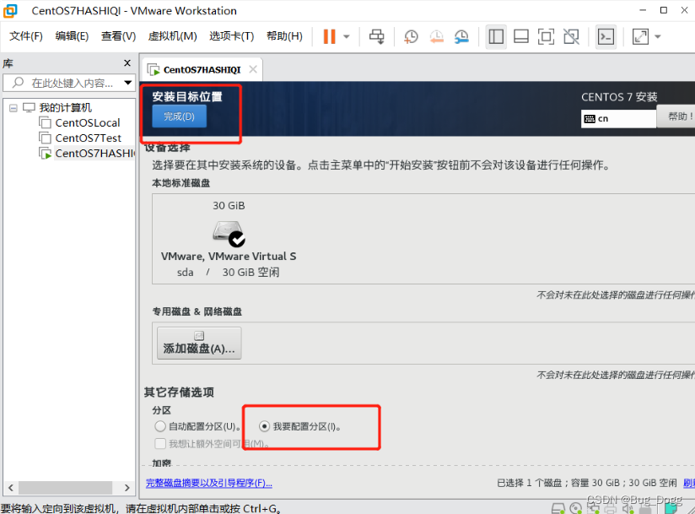Click the 添加磁盘(A)... button
Image resolution: width=695 pixels, height=514 pixels.
coord(199,344)
